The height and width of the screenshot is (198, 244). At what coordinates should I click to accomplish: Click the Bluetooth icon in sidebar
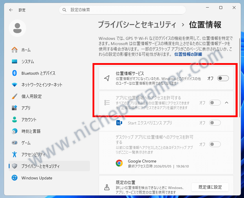[x=15, y=73]
